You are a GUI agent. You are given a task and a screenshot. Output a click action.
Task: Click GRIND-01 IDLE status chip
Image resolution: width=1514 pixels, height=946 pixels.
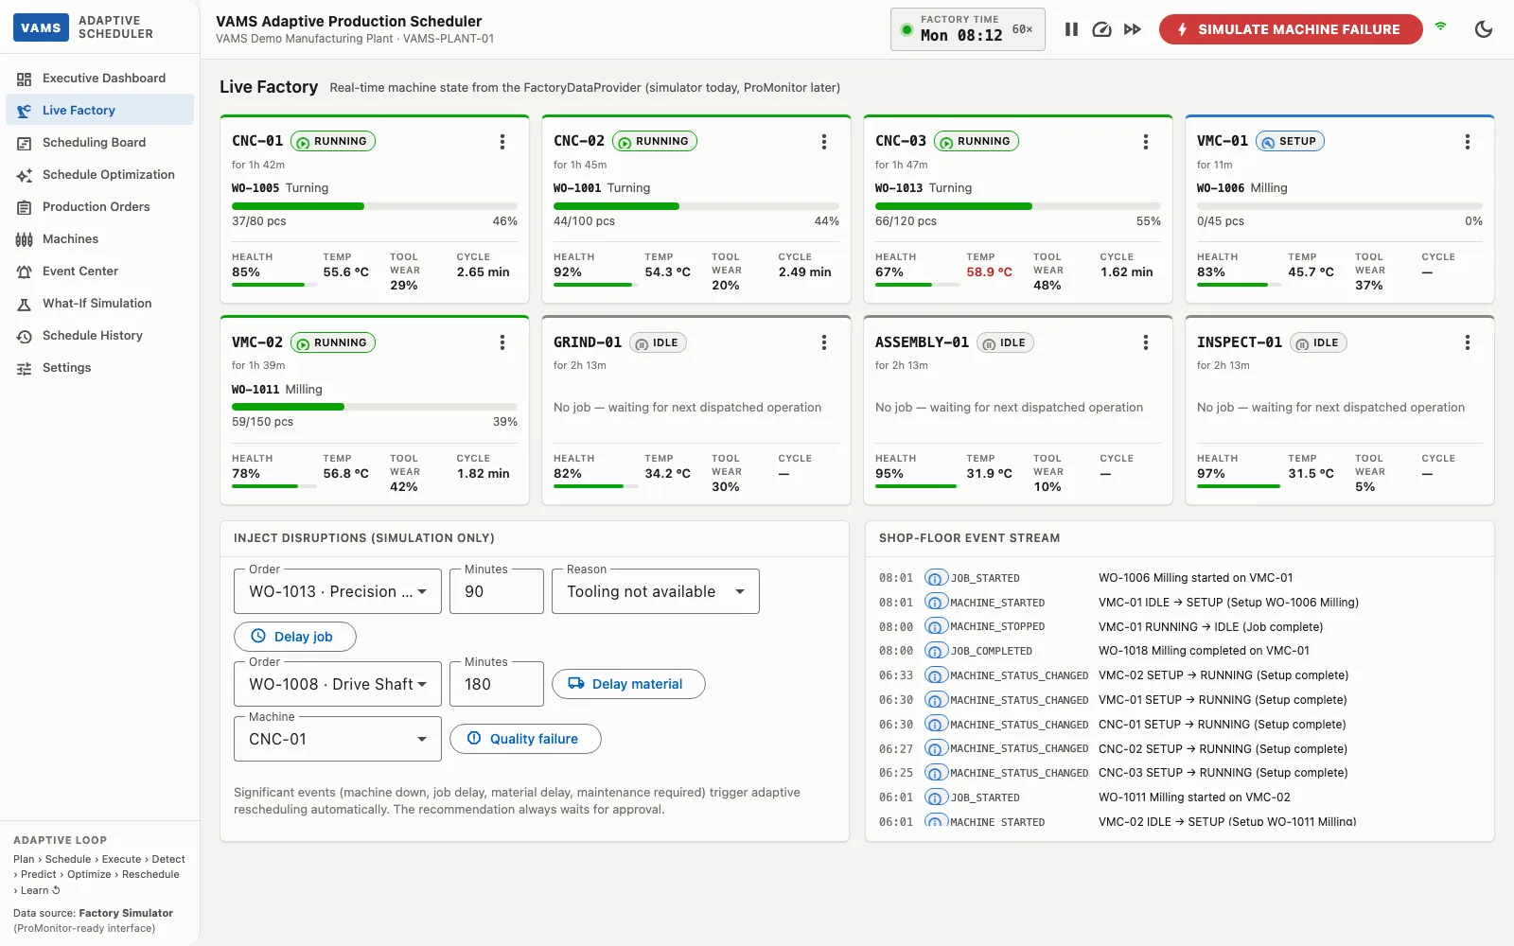pyautogui.click(x=658, y=342)
